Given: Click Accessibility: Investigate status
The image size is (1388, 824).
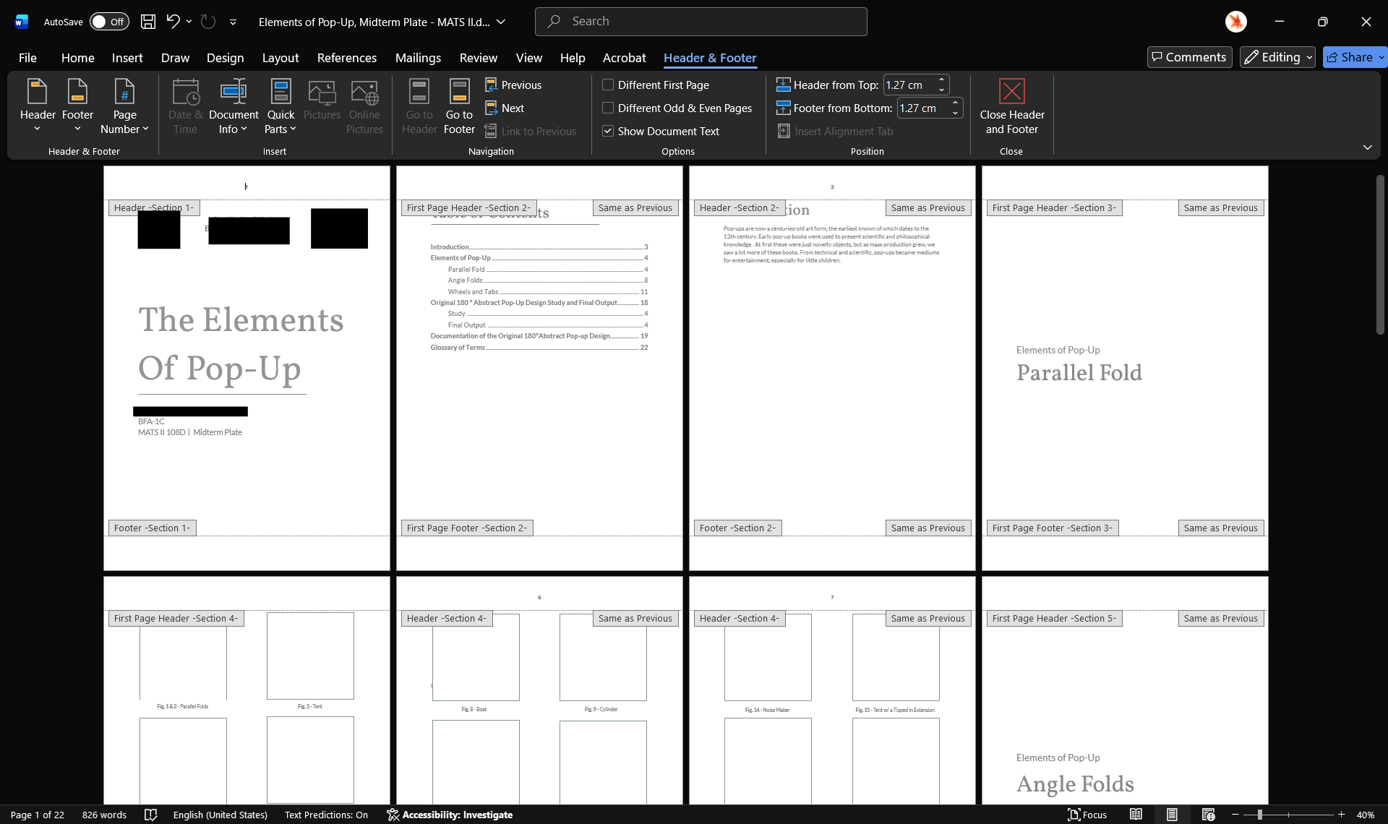Looking at the screenshot, I should [x=450, y=815].
